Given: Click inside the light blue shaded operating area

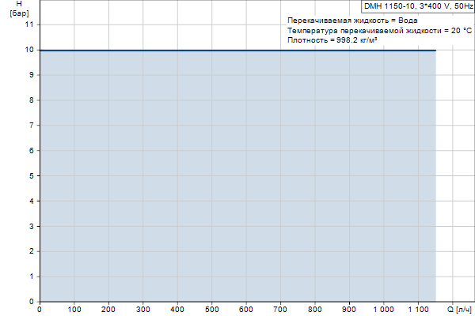Looking at the screenshot, I should tap(237, 175).
